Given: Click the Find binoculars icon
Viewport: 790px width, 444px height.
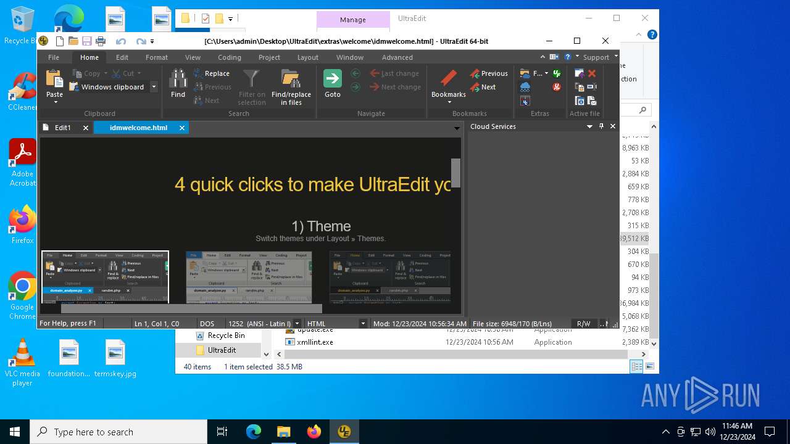Looking at the screenshot, I should (x=178, y=78).
